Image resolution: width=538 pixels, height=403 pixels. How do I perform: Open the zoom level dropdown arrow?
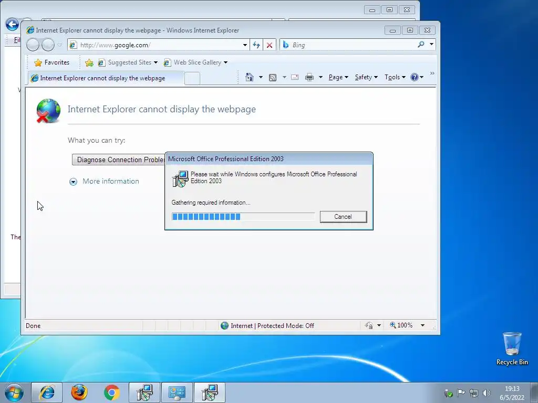423,325
